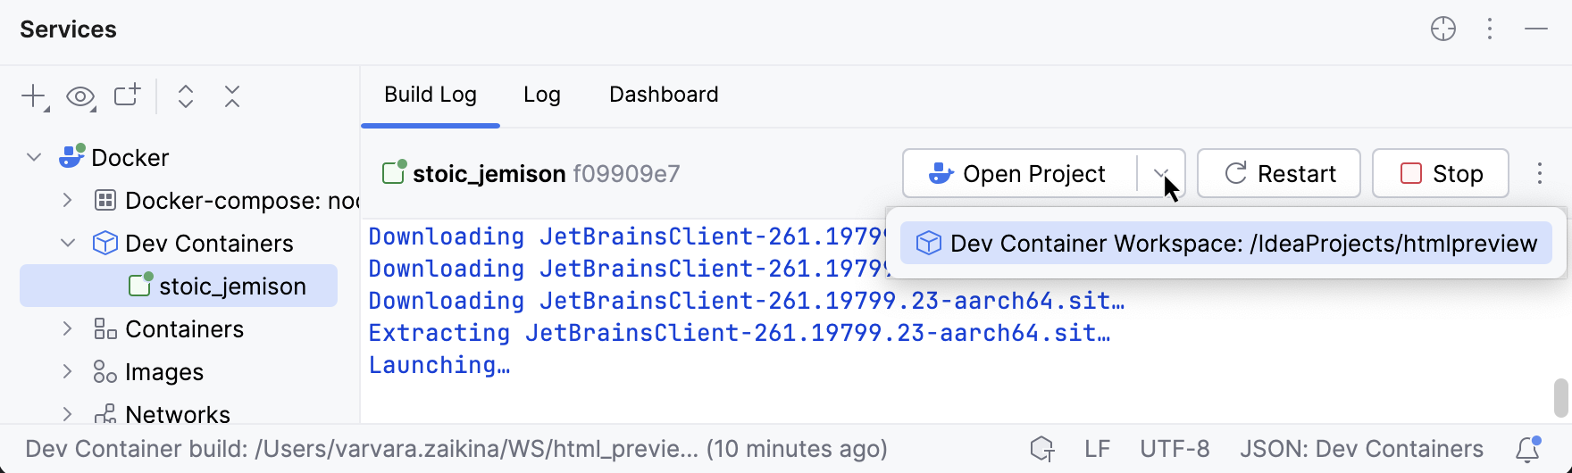Click the crosshair Select Opened Service icon

pos(1442,29)
